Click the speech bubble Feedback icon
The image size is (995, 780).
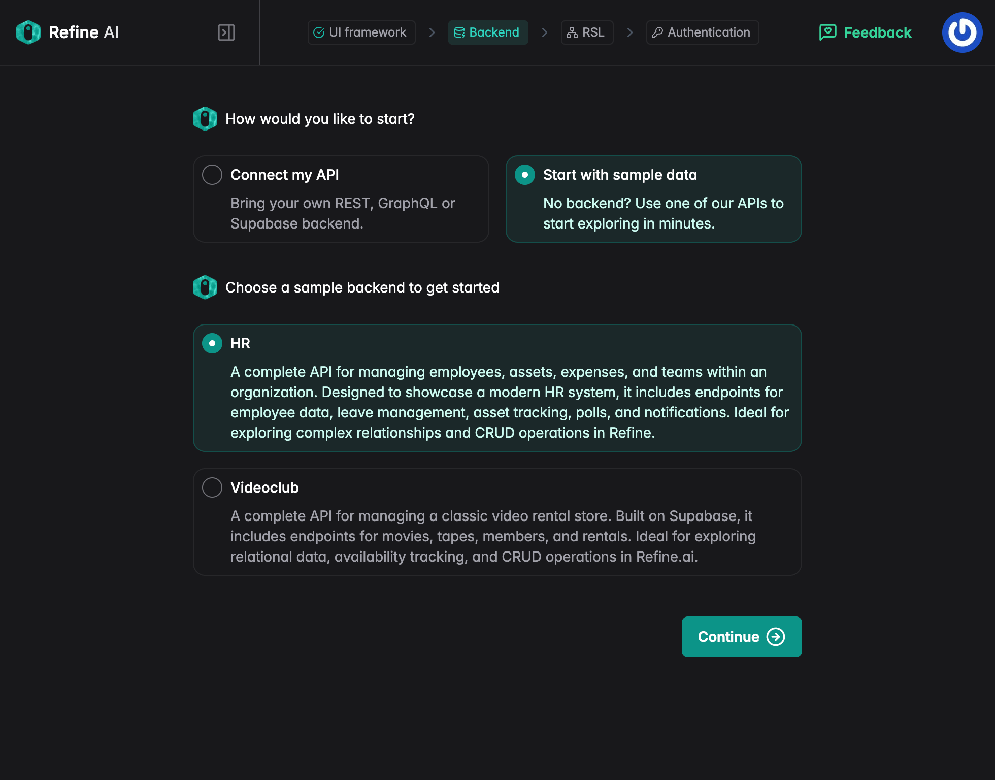[827, 32]
